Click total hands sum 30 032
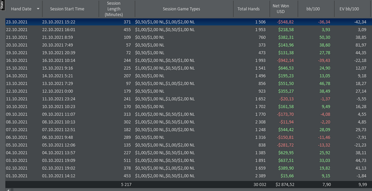 tap(260, 185)
